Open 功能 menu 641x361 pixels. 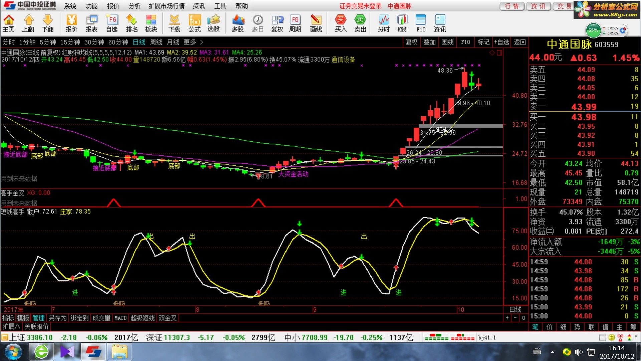click(91, 6)
